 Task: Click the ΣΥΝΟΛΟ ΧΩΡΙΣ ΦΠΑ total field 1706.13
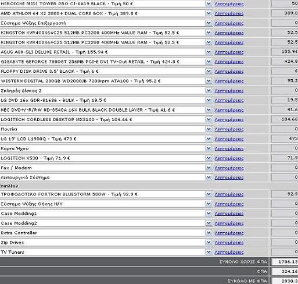[x=285, y=262]
